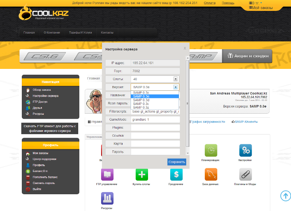Open График загруженности link

(207, 122)
